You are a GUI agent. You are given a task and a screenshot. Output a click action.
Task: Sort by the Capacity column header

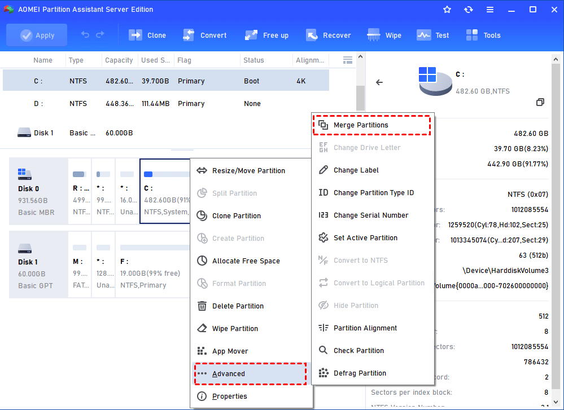tap(119, 60)
